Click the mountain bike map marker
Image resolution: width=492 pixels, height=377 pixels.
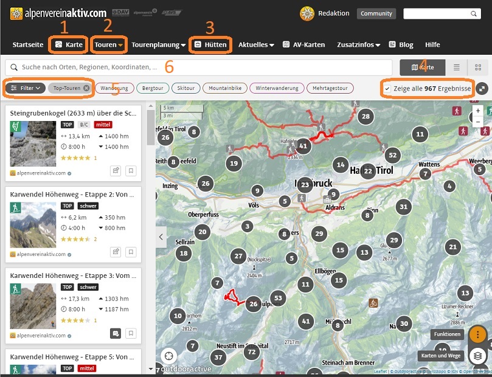pyautogui.click(x=373, y=303)
